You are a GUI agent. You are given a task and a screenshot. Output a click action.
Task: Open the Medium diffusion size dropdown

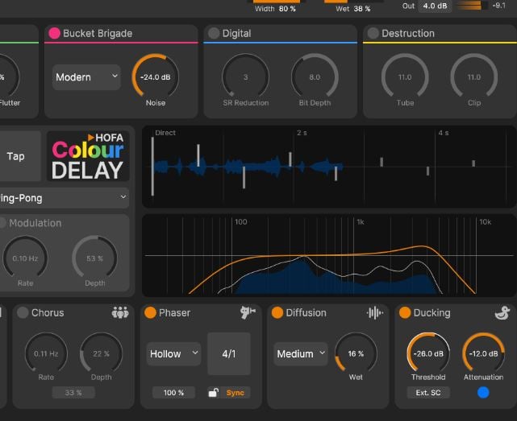pyautogui.click(x=301, y=354)
